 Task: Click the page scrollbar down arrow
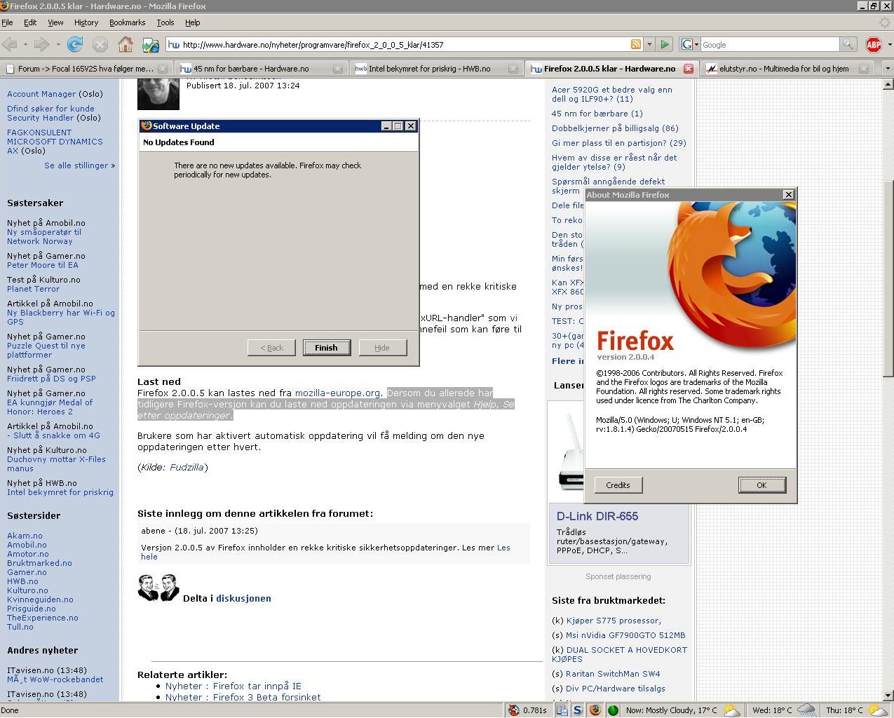[887, 696]
